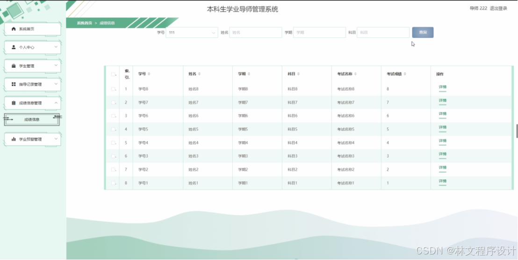Click the page scrollbar at the right edge

pyautogui.click(x=517, y=131)
